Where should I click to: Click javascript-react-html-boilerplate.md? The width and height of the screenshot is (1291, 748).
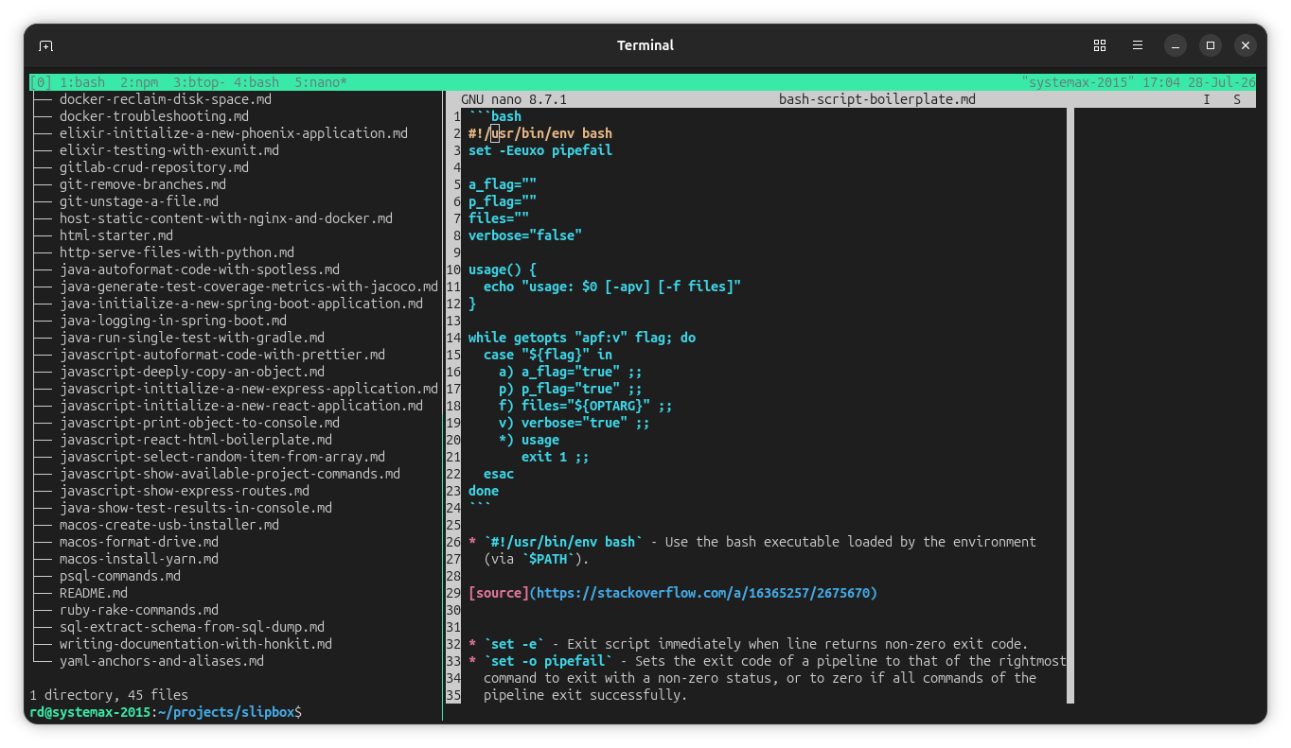pos(196,440)
